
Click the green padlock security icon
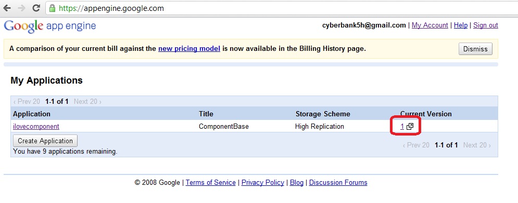(52, 8)
